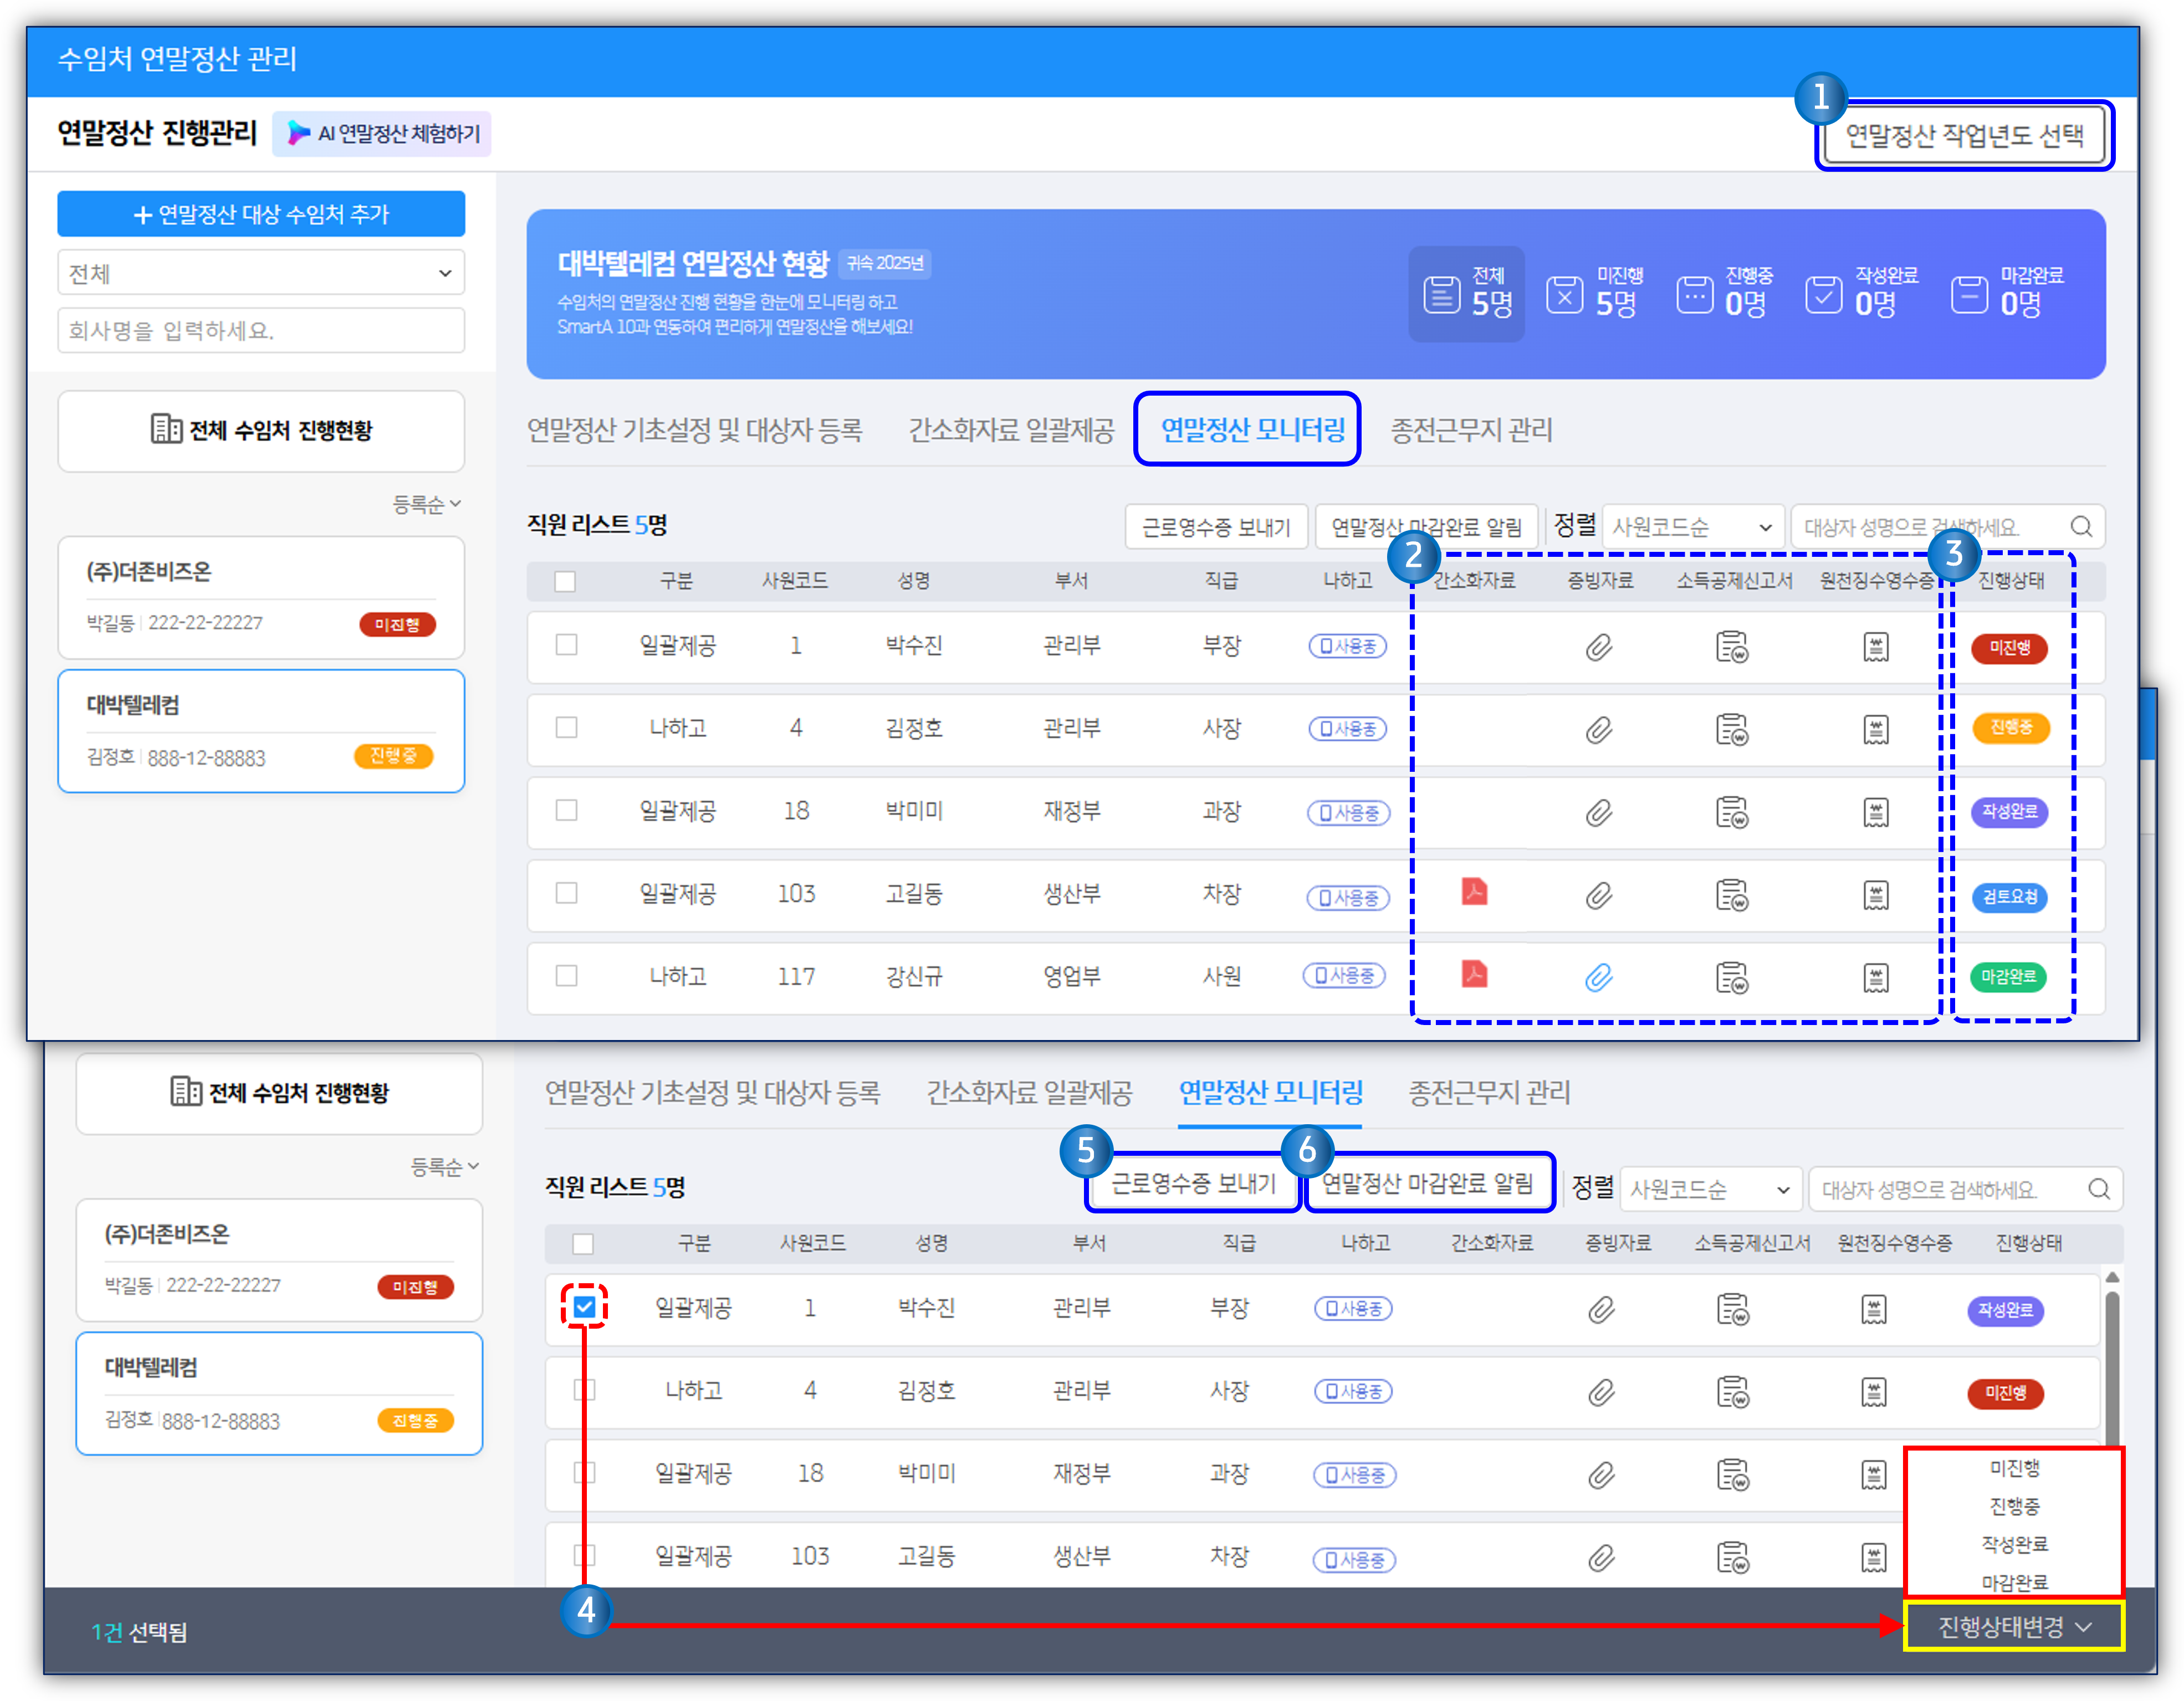Open 박수진's 증빙자료 paperclip in upper window

pos(1599,647)
